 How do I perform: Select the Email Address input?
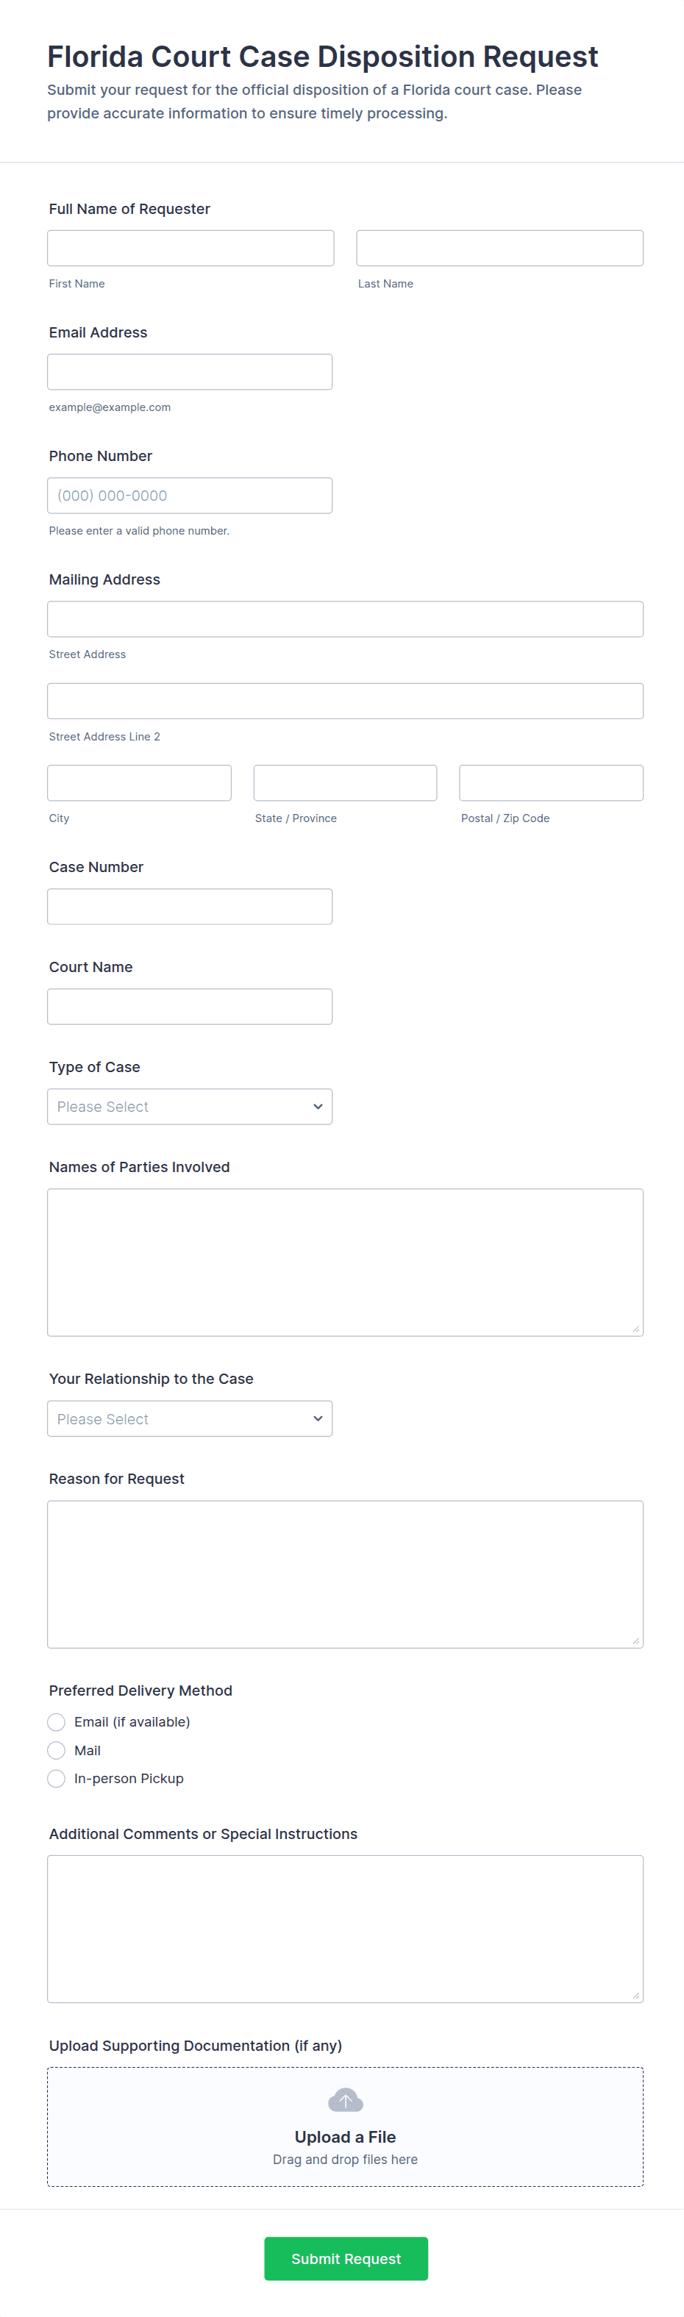pyautogui.click(x=189, y=371)
